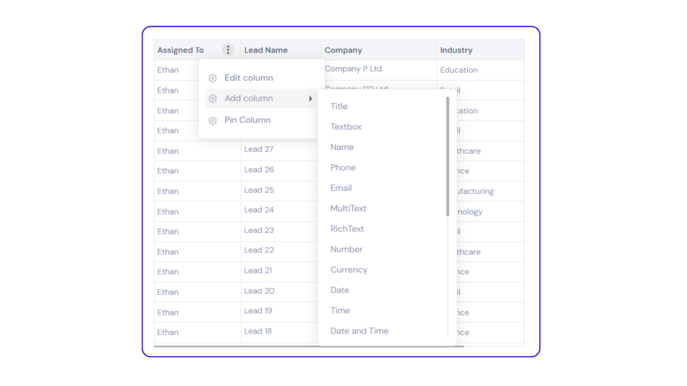687x386 pixels.
Task: Click the table's horizontal scrollbar
Action: point(308,346)
